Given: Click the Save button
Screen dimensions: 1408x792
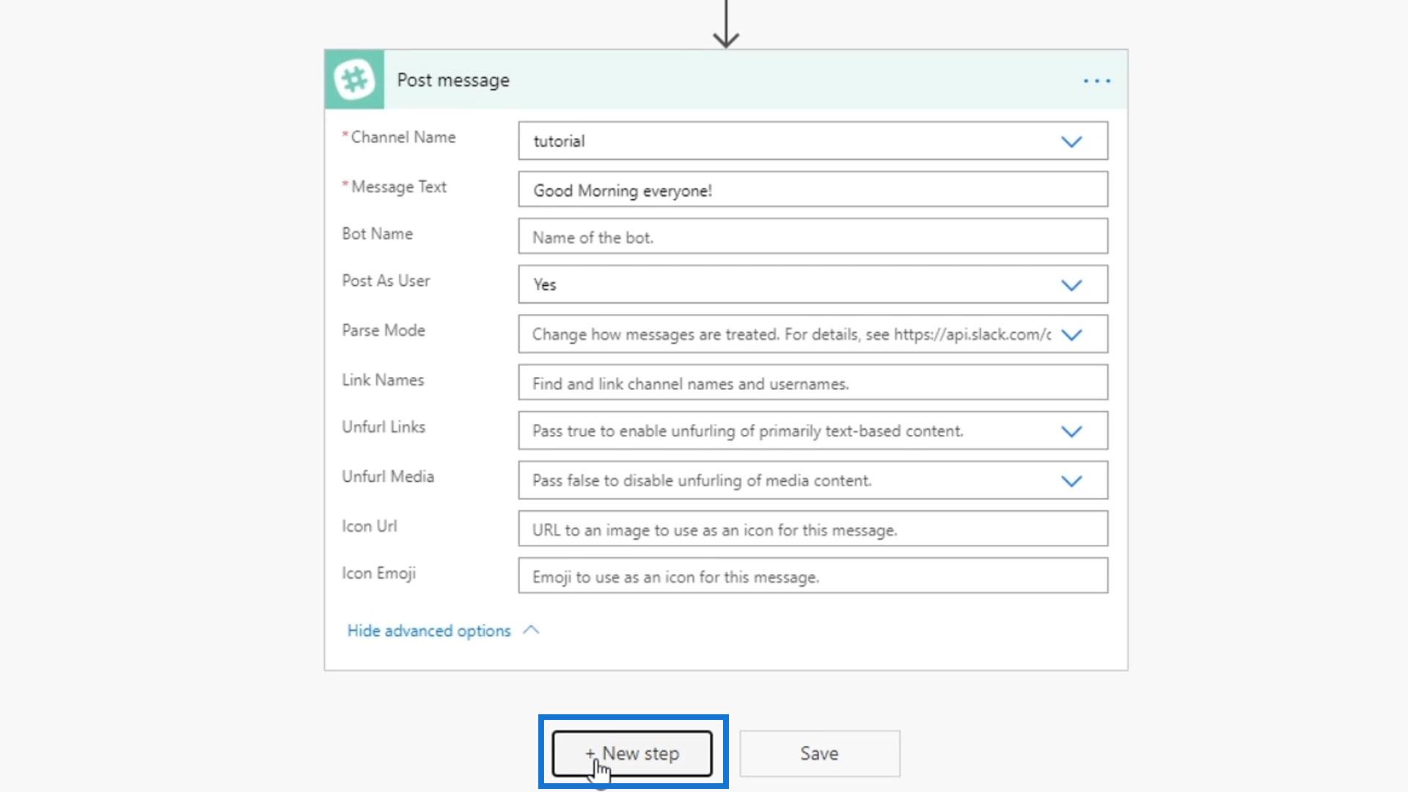Looking at the screenshot, I should (x=818, y=752).
